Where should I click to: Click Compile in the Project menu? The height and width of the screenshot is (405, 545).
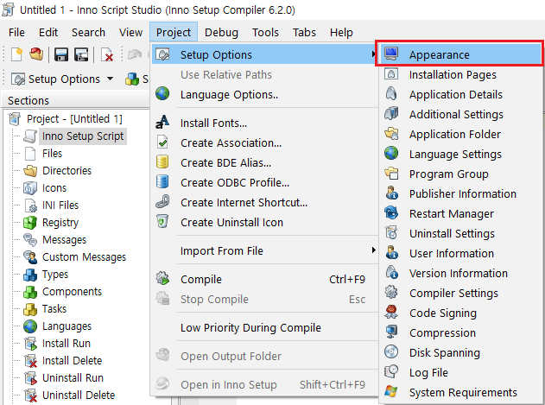[x=265, y=279]
